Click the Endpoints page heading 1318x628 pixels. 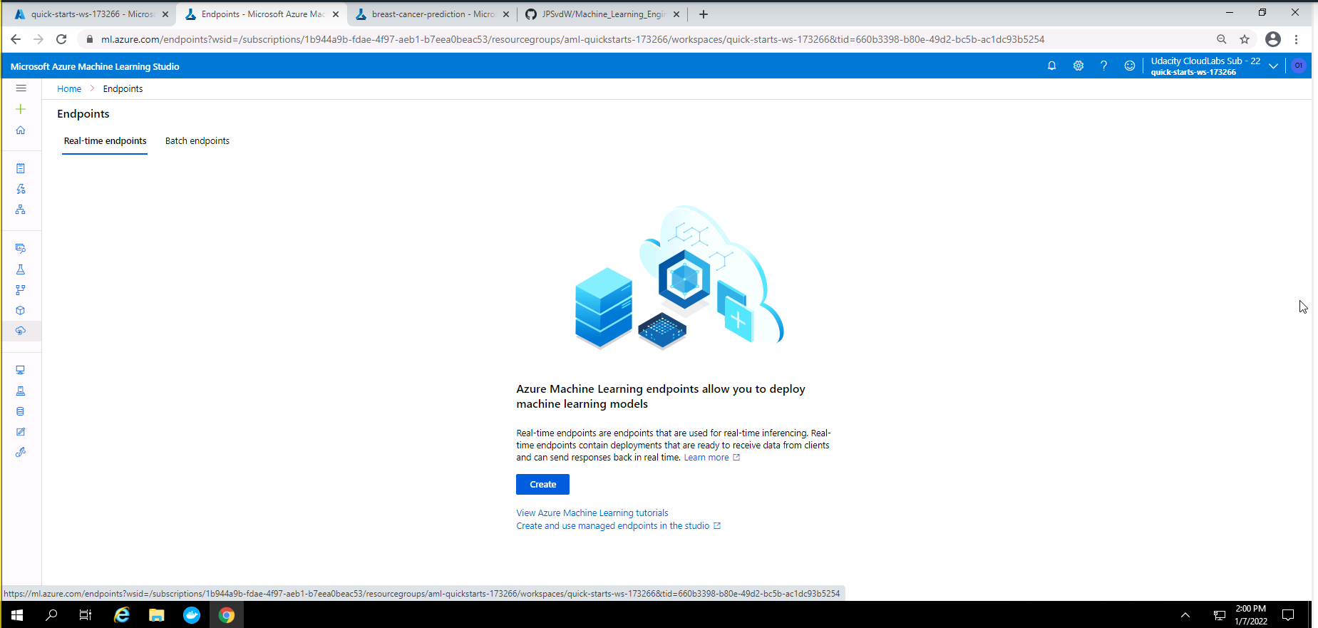pyautogui.click(x=83, y=114)
